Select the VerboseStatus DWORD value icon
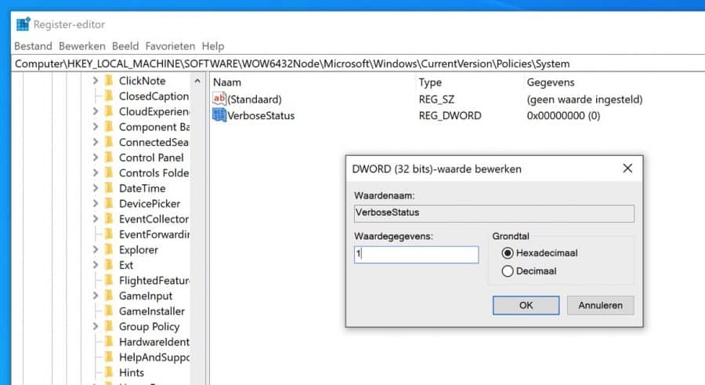Screen dimensions: 705x385 point(219,115)
